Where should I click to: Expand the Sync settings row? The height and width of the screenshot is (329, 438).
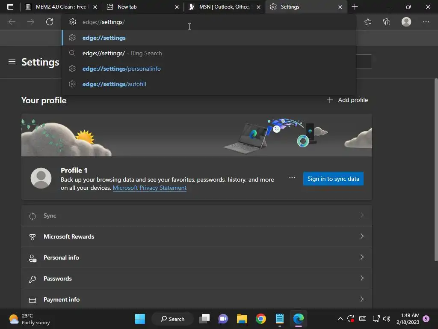click(x=197, y=215)
